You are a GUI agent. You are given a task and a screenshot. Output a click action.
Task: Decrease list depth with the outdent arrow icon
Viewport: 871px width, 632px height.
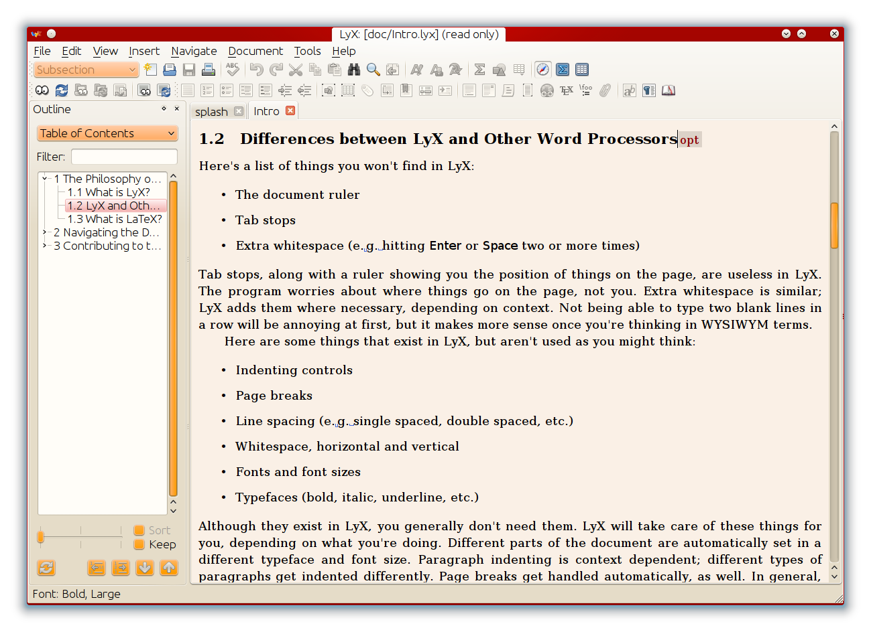click(x=304, y=90)
